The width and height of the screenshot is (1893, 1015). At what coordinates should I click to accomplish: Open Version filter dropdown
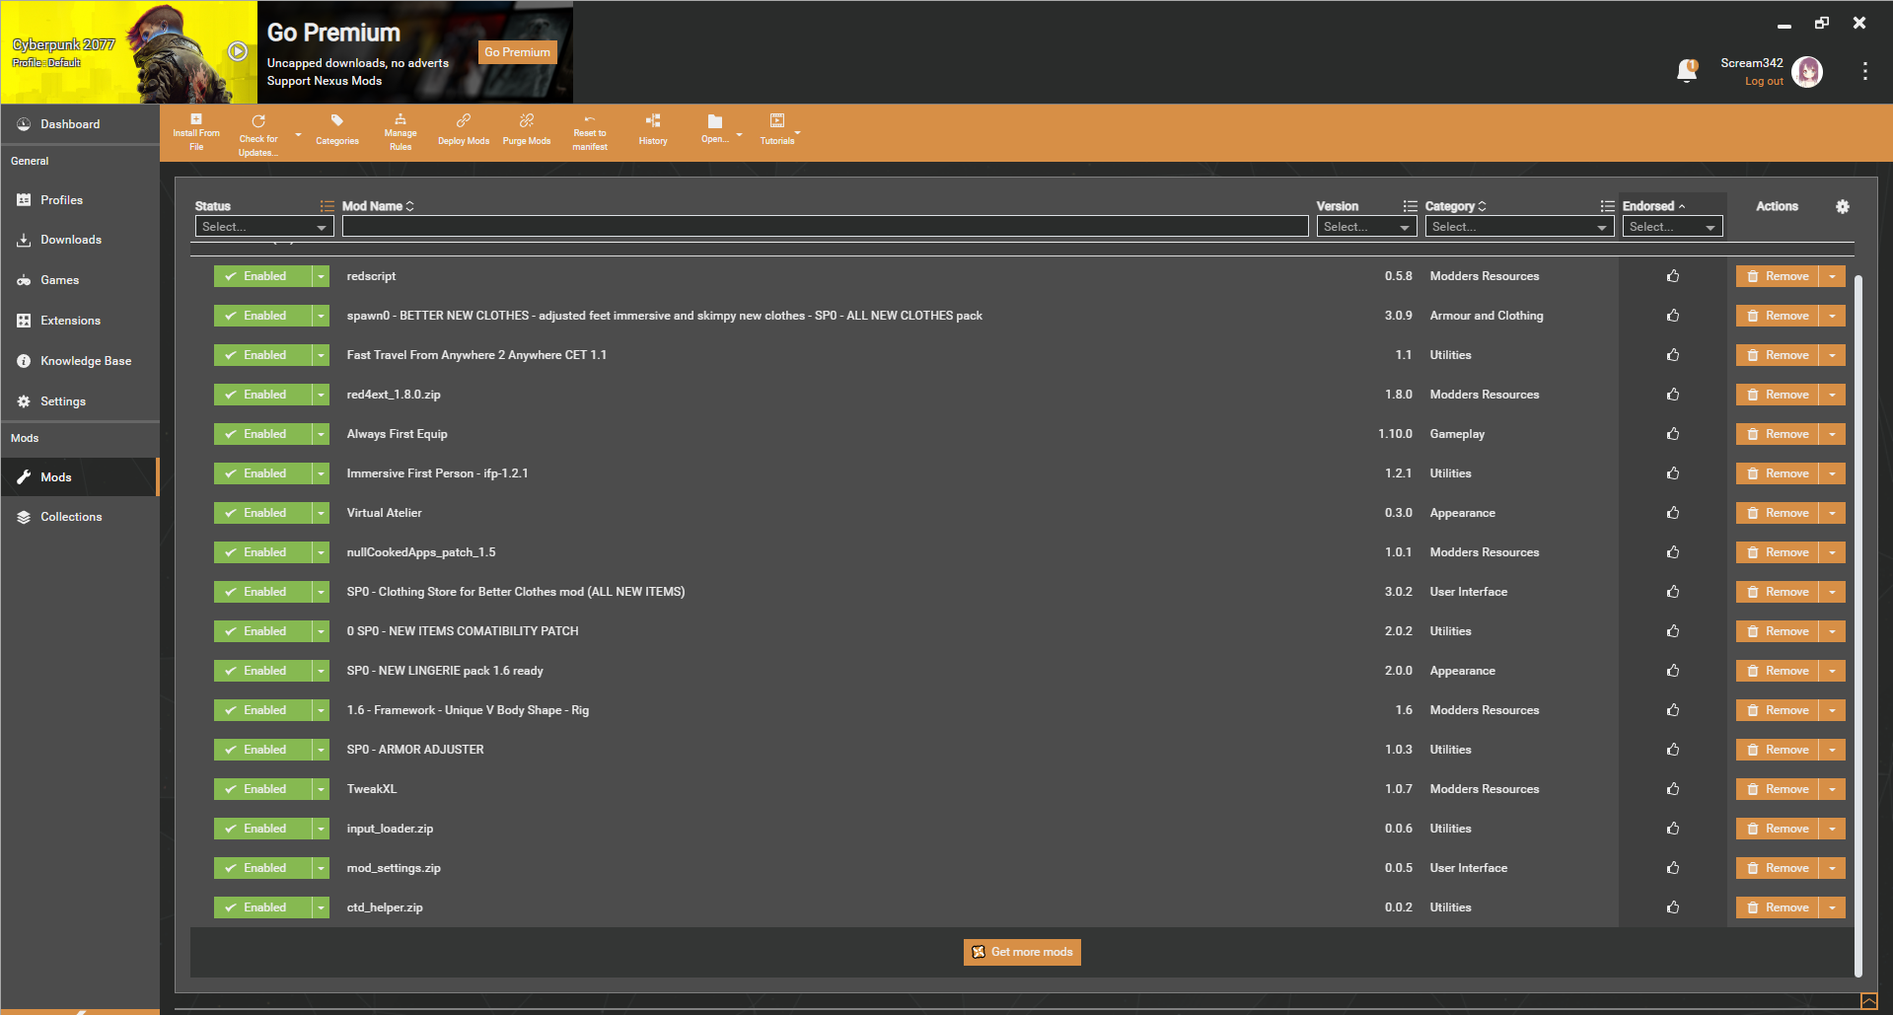(x=1366, y=227)
